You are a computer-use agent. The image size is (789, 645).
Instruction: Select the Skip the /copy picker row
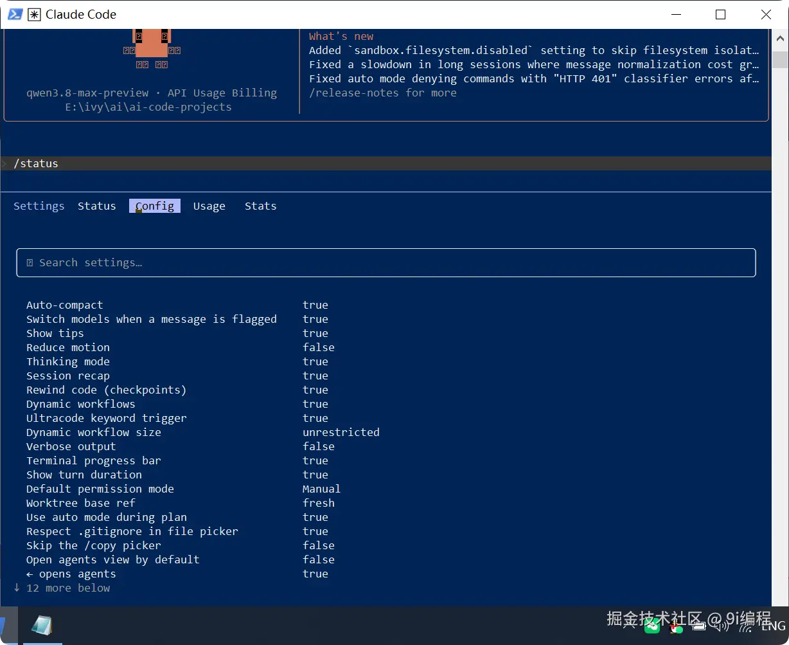click(x=181, y=545)
